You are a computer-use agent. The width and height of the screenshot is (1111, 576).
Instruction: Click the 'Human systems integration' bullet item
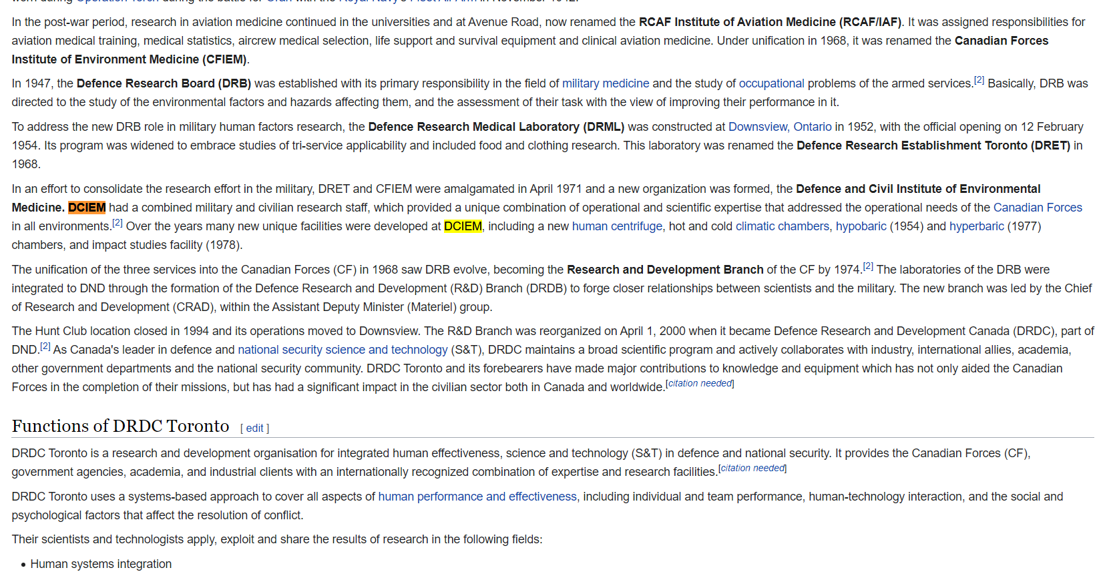pyautogui.click(x=101, y=564)
